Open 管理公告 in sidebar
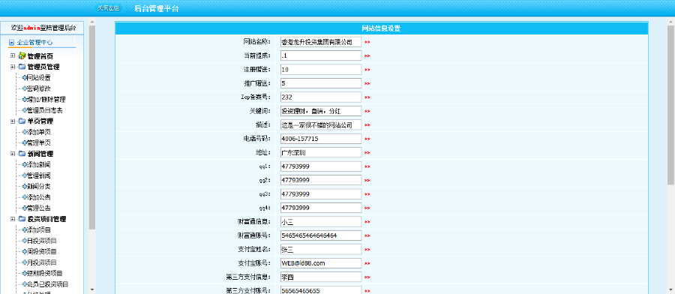Viewport: 675px width, 294px height. tap(39, 208)
